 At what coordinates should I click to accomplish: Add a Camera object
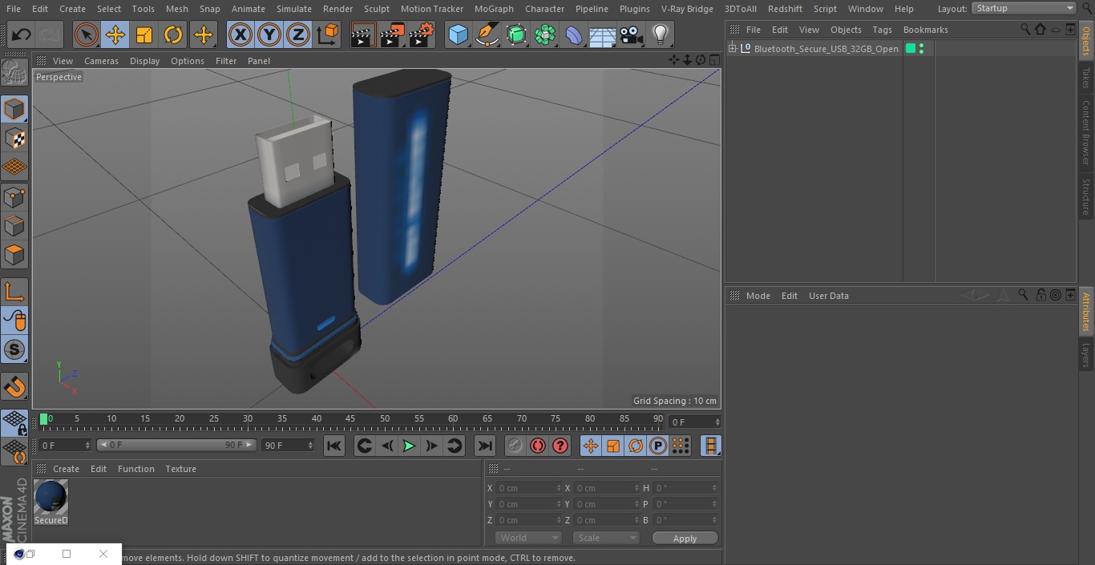(632, 34)
